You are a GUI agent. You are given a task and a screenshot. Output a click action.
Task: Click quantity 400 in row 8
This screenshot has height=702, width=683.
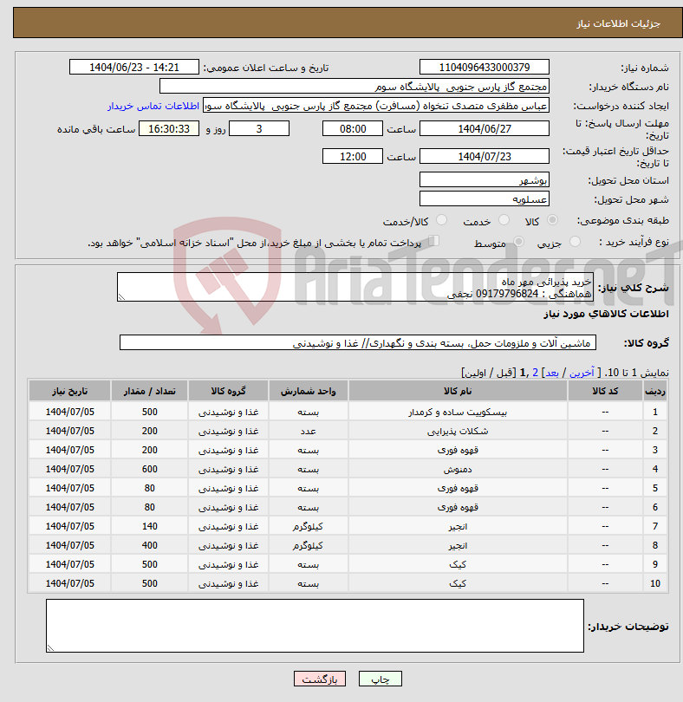(x=150, y=545)
